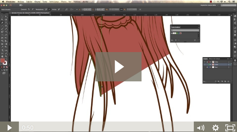Open the Apple menu
Image resolution: width=237 pixels, height=132 pixels.
coord(3,2)
